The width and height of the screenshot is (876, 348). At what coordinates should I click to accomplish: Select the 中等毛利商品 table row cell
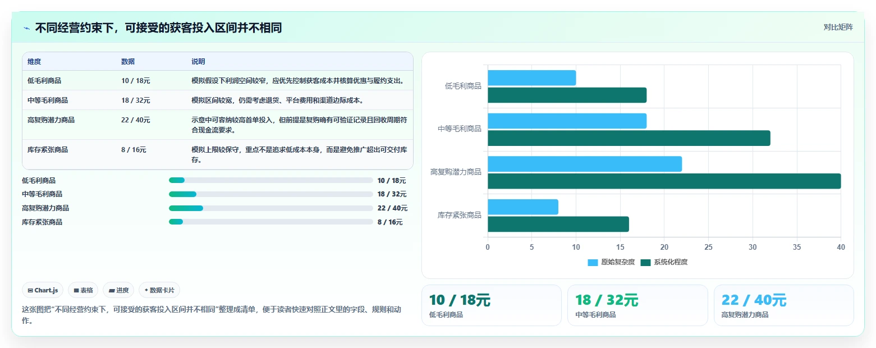(48, 100)
